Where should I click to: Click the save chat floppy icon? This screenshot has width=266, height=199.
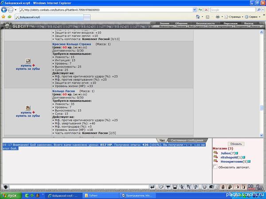(175, 187)
